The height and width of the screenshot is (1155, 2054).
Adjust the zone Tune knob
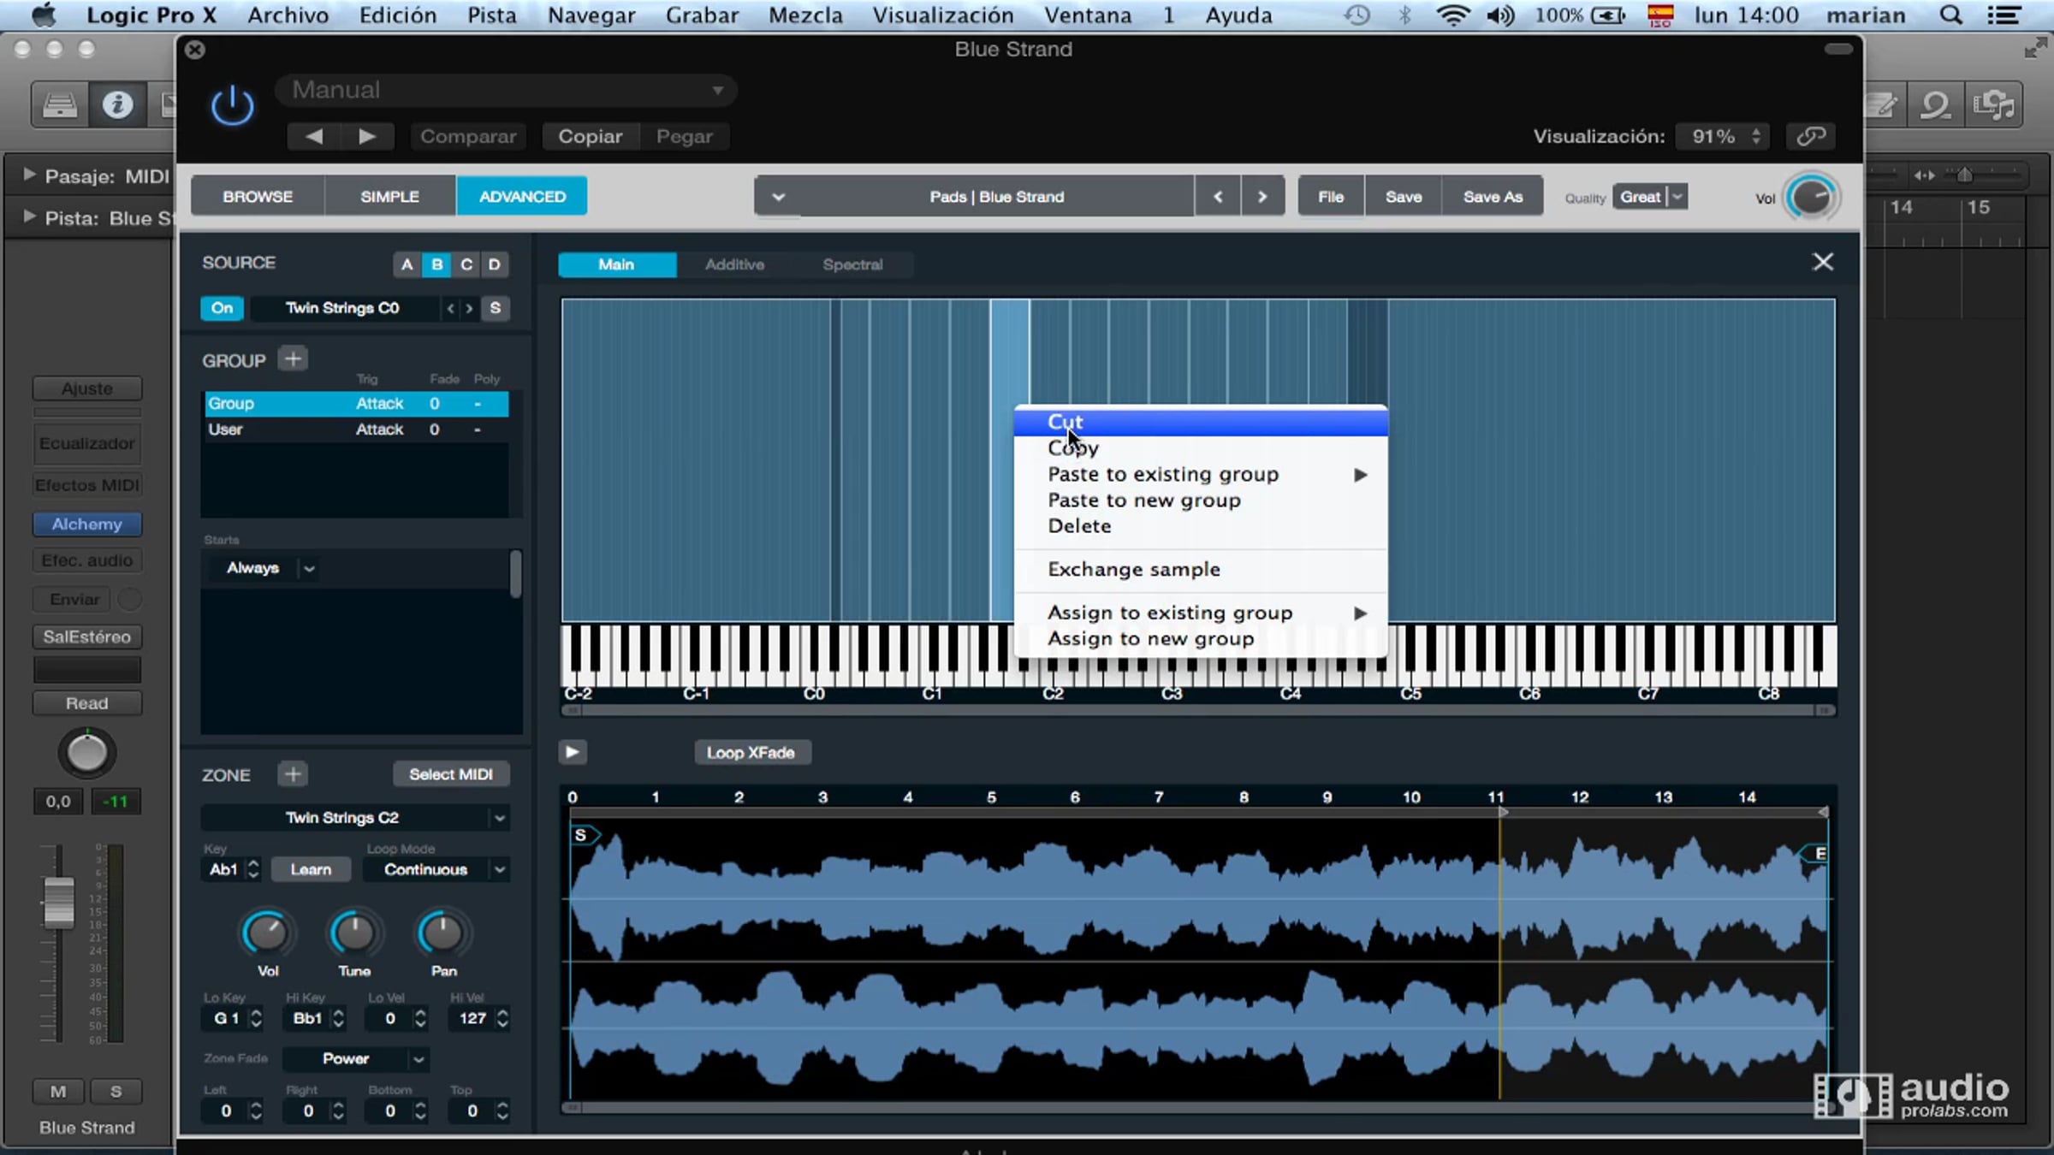tap(354, 933)
